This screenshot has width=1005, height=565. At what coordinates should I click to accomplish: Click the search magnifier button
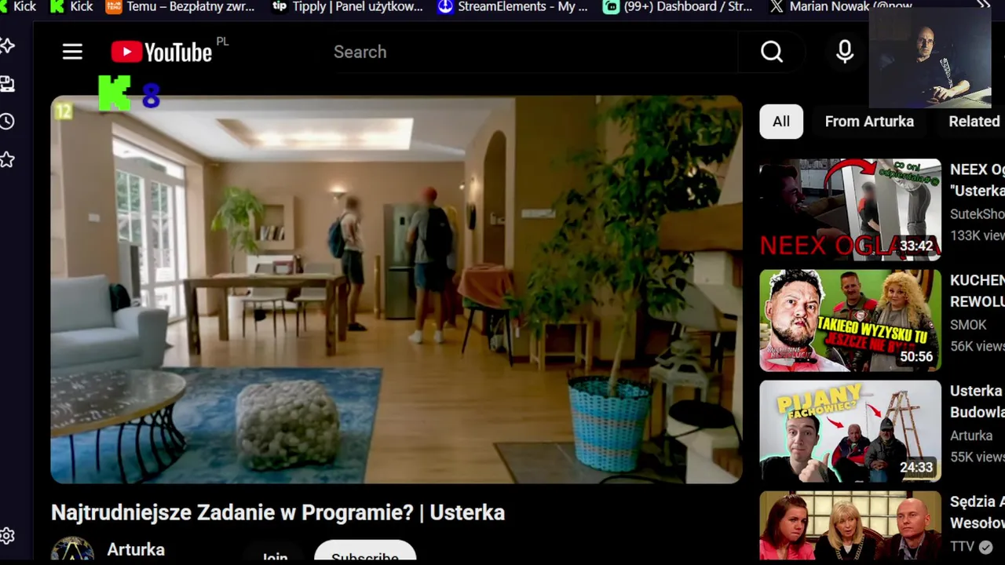click(x=772, y=52)
